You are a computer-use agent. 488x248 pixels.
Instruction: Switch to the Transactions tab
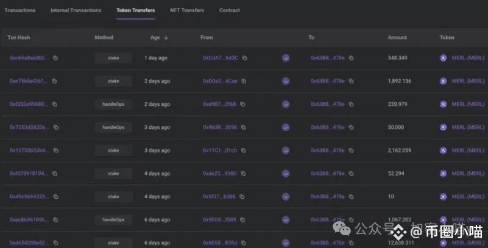point(20,10)
